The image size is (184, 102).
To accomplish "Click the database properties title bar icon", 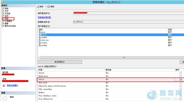I will [x=2, y=2].
